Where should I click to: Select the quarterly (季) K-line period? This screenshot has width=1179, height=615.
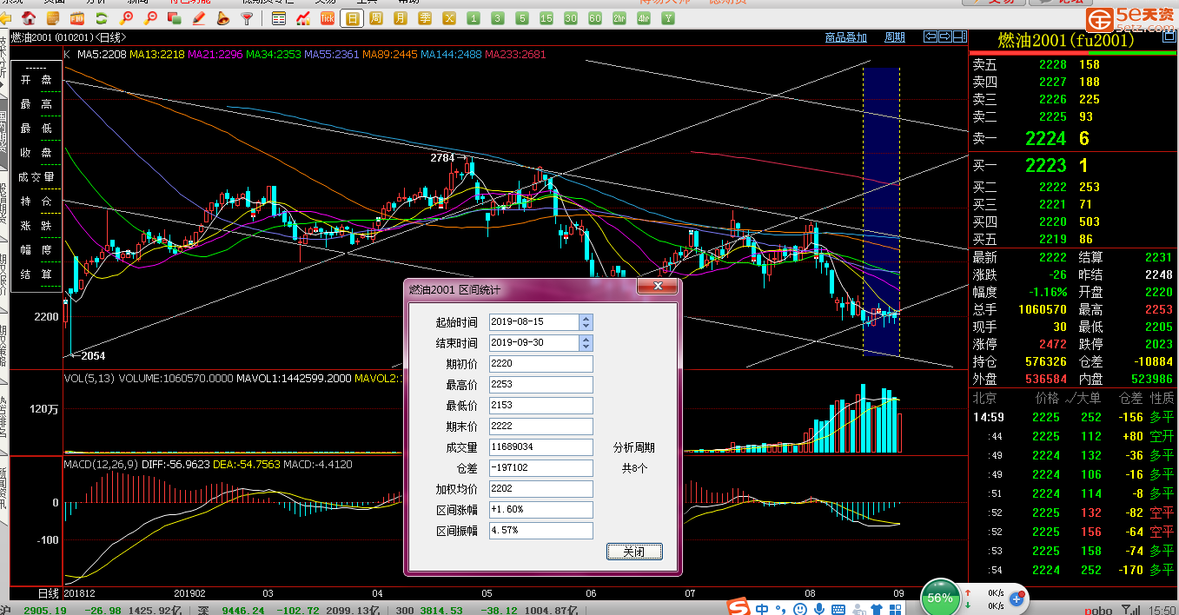[x=425, y=18]
